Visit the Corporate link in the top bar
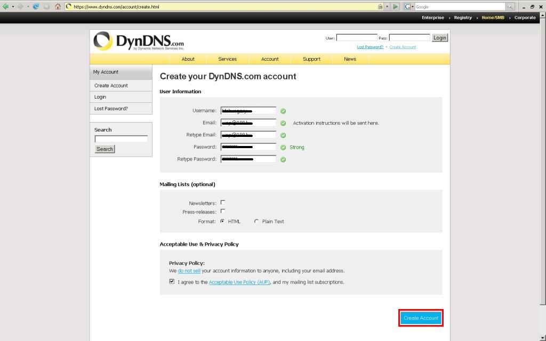The height and width of the screenshot is (341, 546). 525,18
